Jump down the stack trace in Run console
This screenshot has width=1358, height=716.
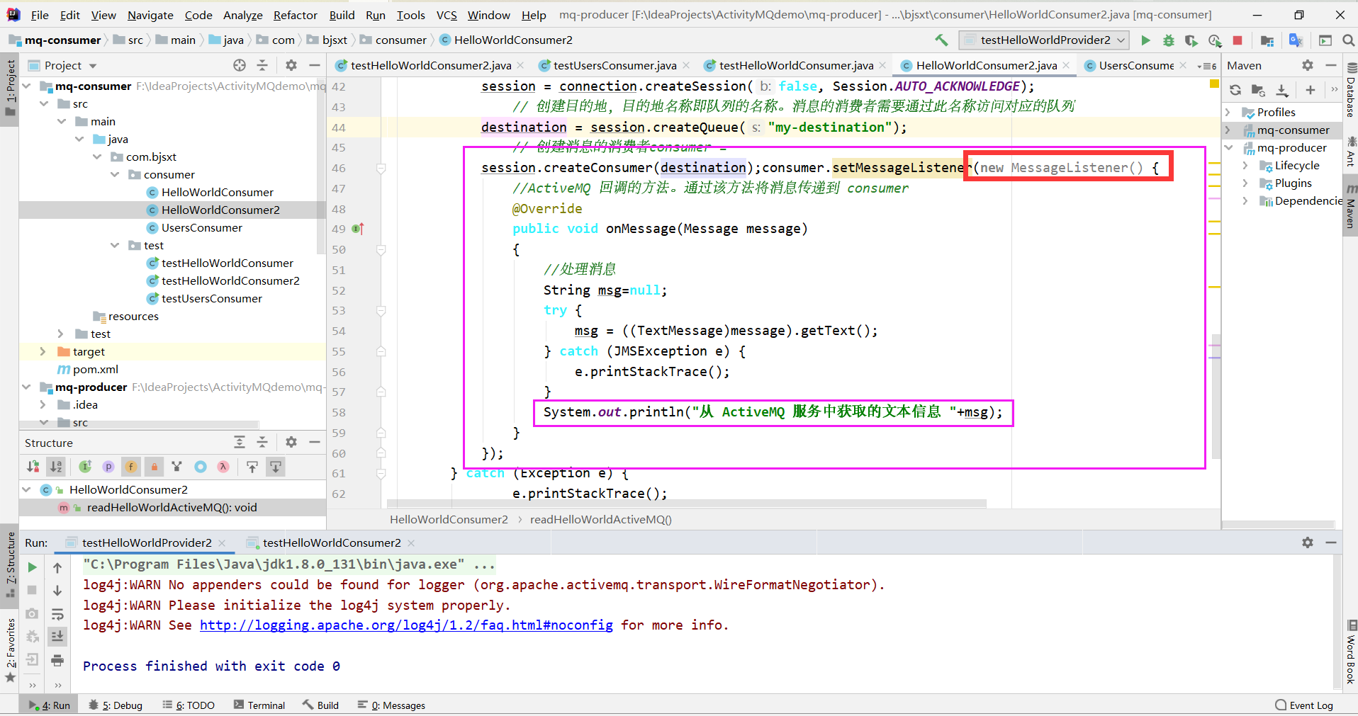(x=57, y=591)
